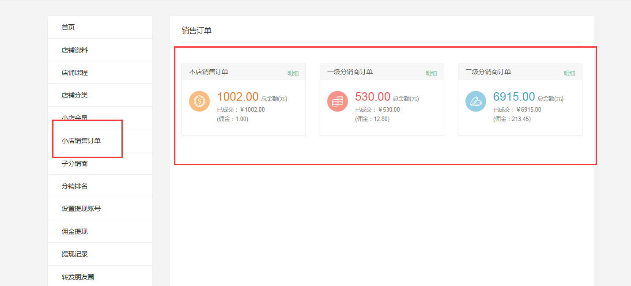This screenshot has width=631, height=286.
Task: Open 提现记录 in the sidebar
Action: tap(100, 254)
